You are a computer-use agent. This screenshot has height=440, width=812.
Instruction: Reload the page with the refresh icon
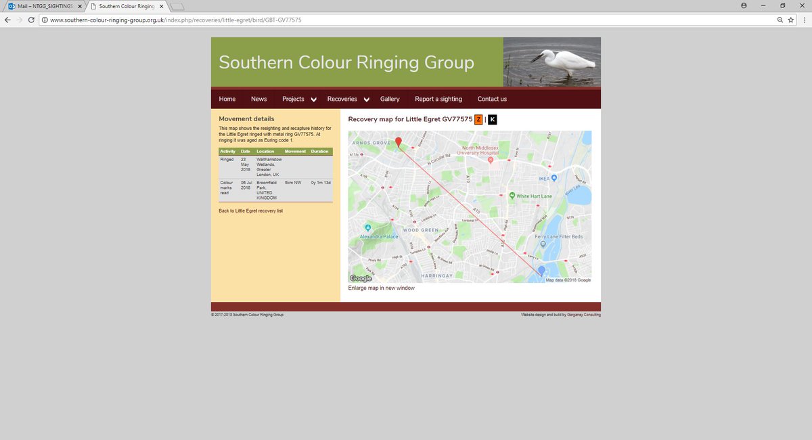[31, 20]
